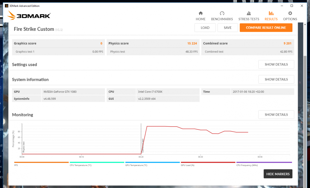The image size is (310, 188).
Task: Select the RESULTS tab
Action: click(x=271, y=16)
